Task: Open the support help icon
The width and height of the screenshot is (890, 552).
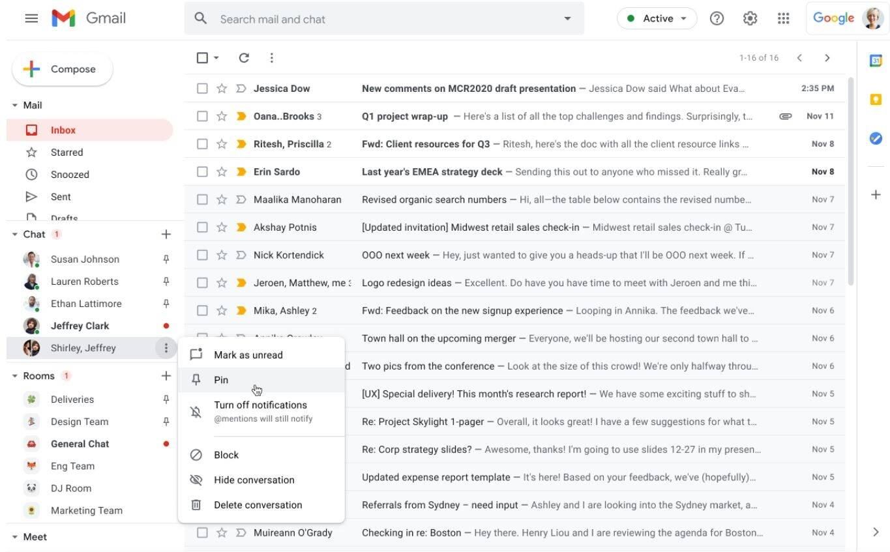Action: pyautogui.click(x=717, y=18)
